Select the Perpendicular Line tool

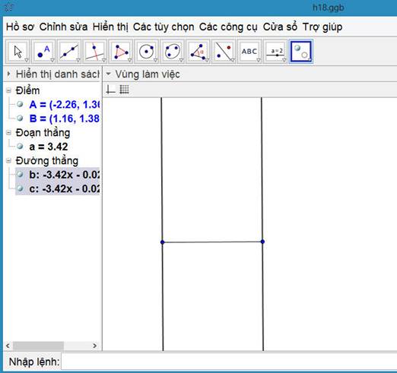[95, 52]
